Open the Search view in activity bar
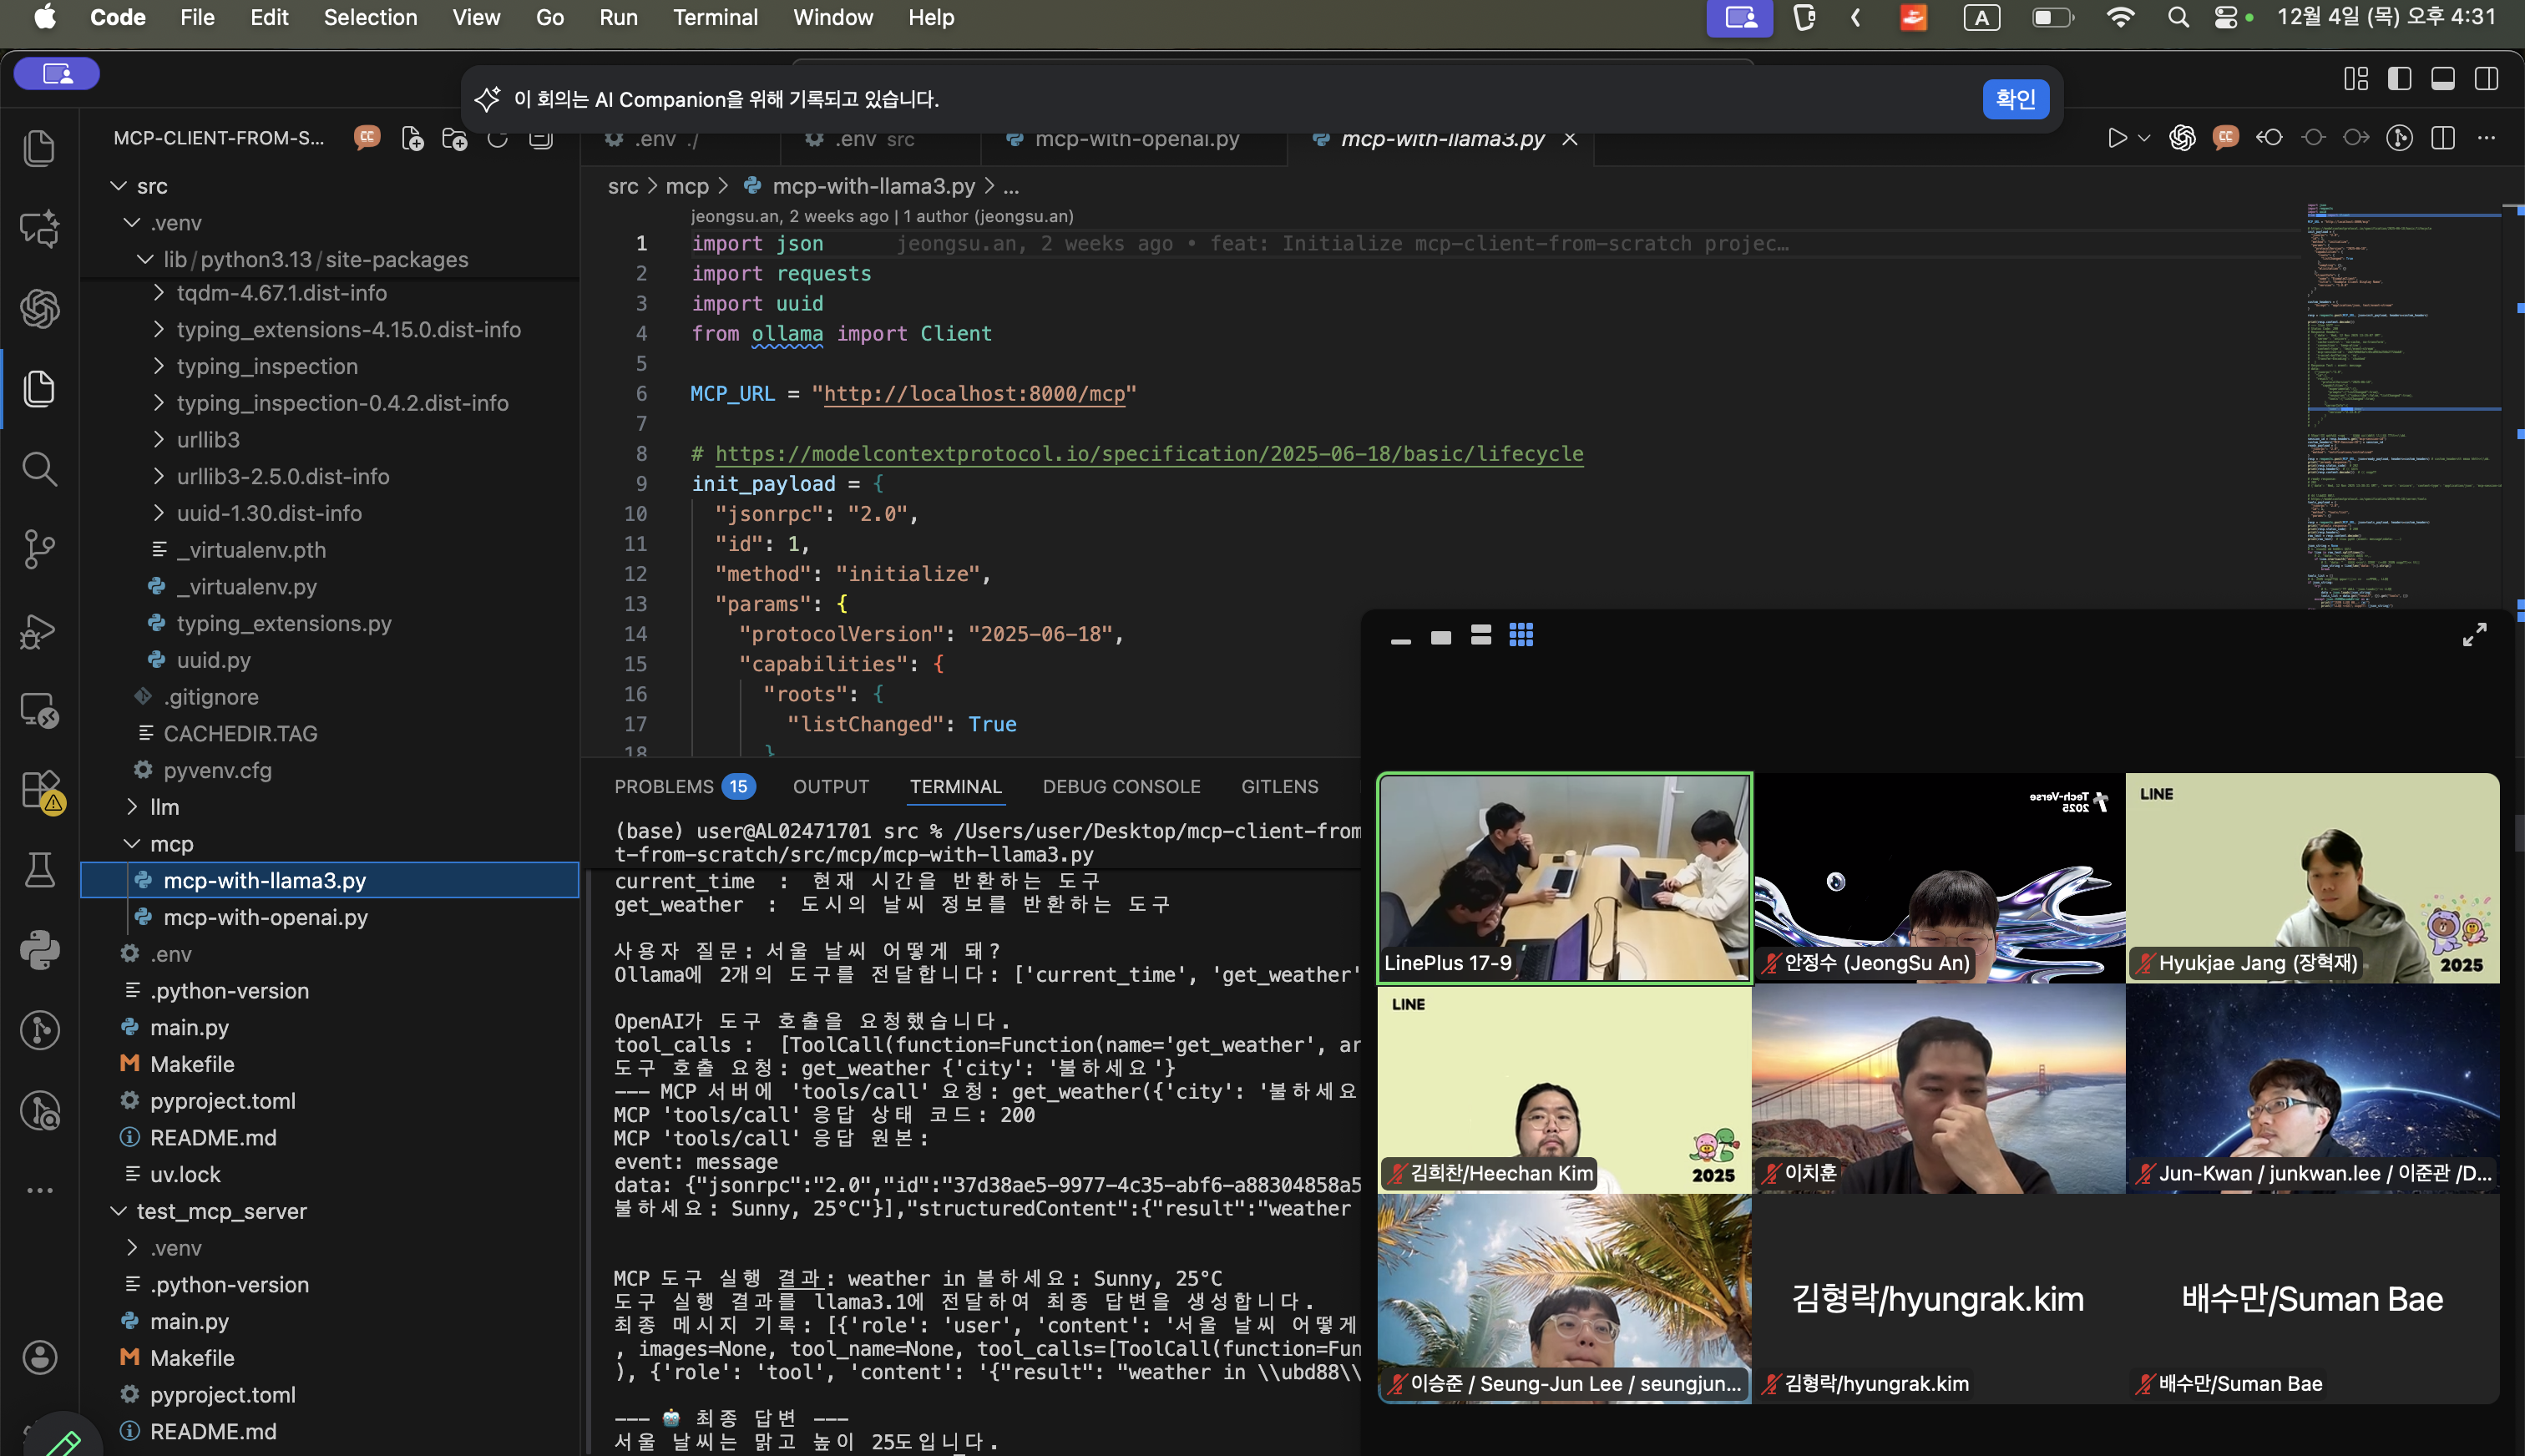This screenshot has width=2525, height=1456. [39, 469]
